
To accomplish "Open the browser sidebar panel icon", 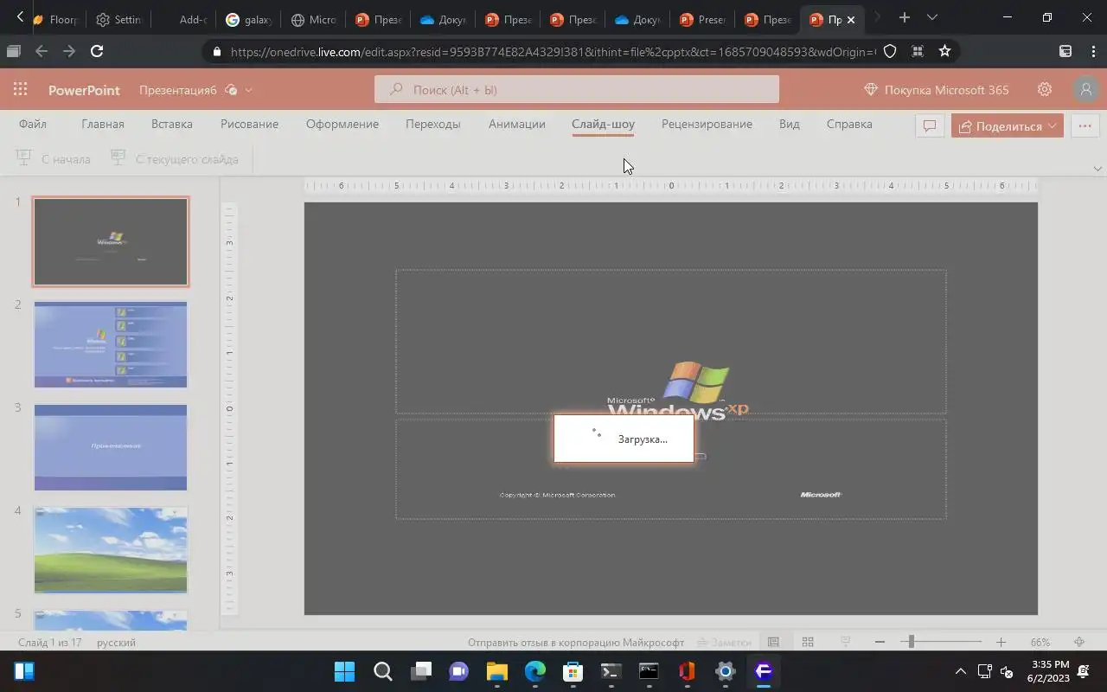I will click(x=1065, y=51).
